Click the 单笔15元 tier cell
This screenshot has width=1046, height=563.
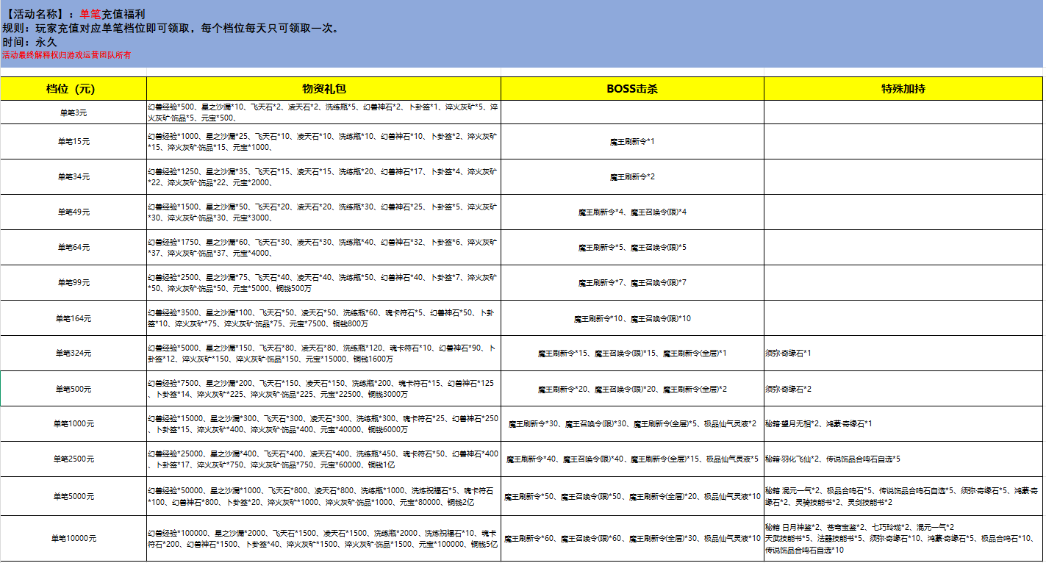[74, 141]
